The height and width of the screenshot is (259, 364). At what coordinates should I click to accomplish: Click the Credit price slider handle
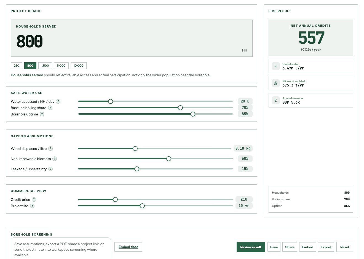(x=115, y=199)
